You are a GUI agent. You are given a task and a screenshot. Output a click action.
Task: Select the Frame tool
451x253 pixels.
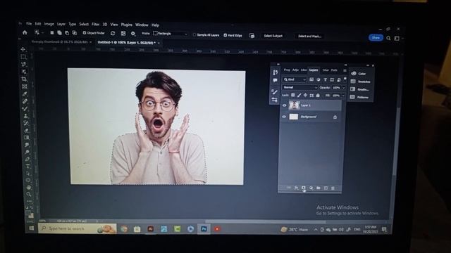point(25,86)
